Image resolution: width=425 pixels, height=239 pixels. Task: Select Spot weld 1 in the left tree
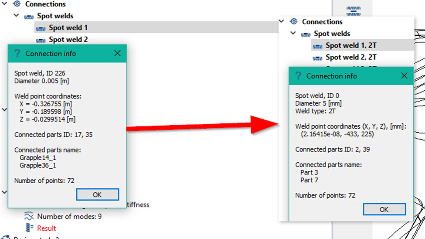tap(68, 28)
